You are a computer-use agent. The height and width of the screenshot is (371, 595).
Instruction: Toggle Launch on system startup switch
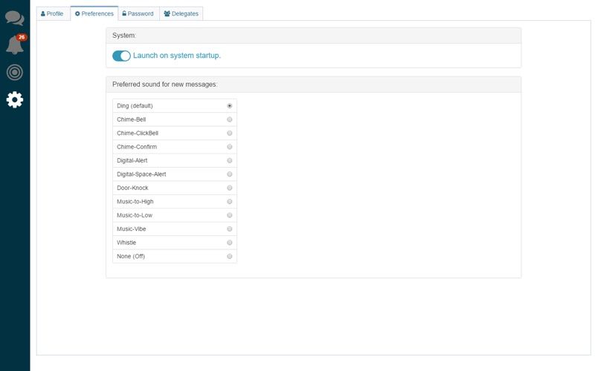coord(121,56)
